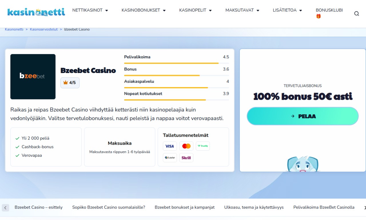The width and height of the screenshot is (366, 220).
Task: Click 'Maksutavasta riippuen 1-6 työpäivää' text
Action: (x=120, y=152)
